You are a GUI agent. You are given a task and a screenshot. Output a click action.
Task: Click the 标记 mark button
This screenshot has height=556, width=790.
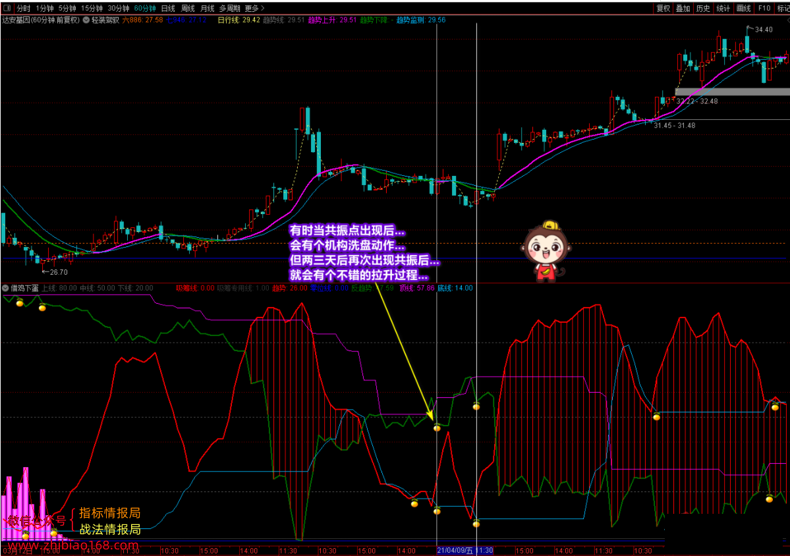coord(783,9)
